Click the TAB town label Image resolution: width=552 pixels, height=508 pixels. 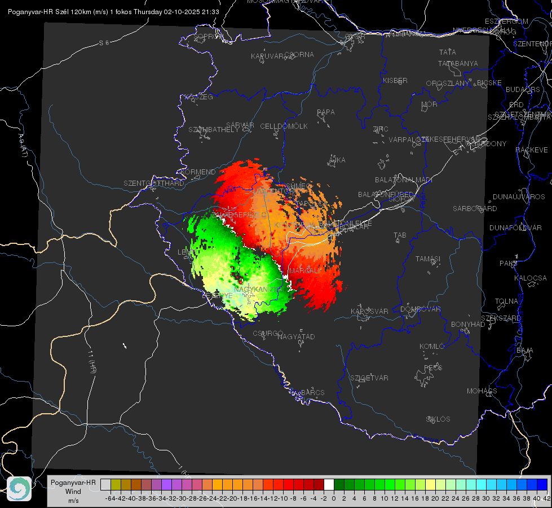[400, 235]
